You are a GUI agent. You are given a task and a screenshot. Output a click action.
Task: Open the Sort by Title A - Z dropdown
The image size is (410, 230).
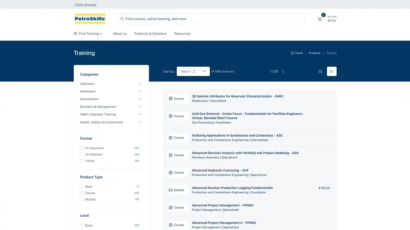[193, 72]
